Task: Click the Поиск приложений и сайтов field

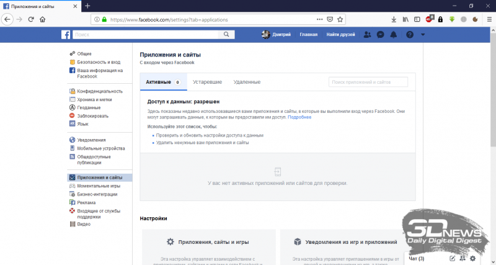Action: [368, 82]
